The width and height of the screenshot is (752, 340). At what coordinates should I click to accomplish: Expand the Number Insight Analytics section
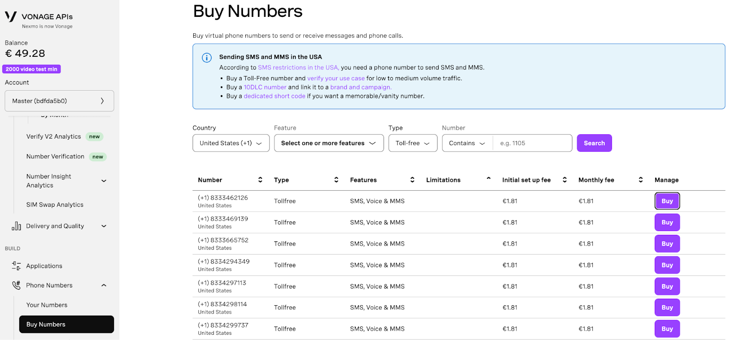104,181
